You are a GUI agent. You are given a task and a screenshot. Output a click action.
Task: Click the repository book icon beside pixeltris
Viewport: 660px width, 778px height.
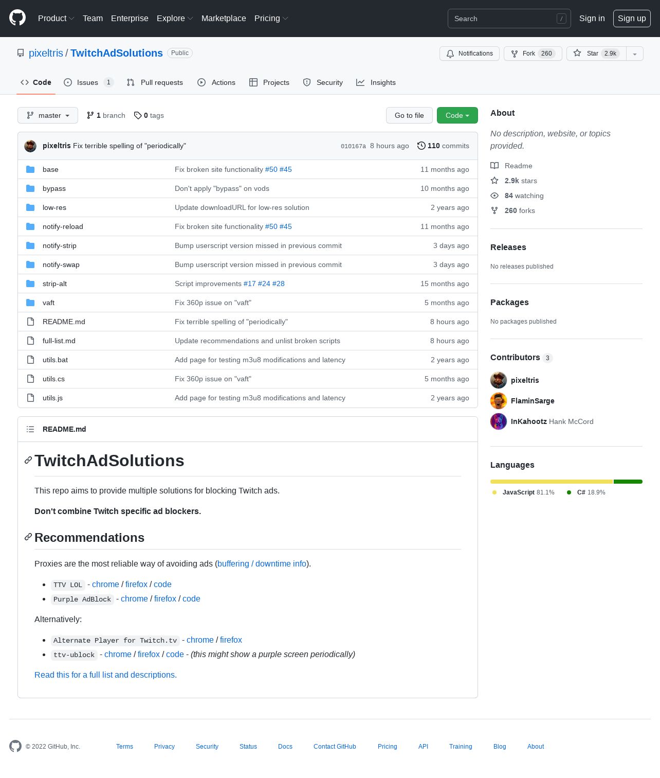(21, 53)
